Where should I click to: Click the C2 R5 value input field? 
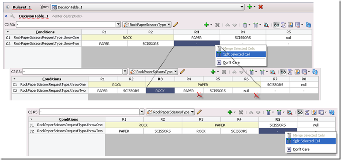pyautogui.click(x=89, y=112)
